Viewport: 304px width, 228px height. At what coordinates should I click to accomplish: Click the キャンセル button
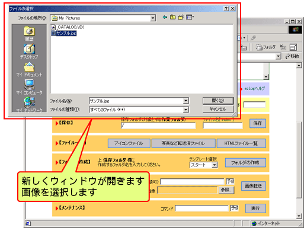coord(218,109)
